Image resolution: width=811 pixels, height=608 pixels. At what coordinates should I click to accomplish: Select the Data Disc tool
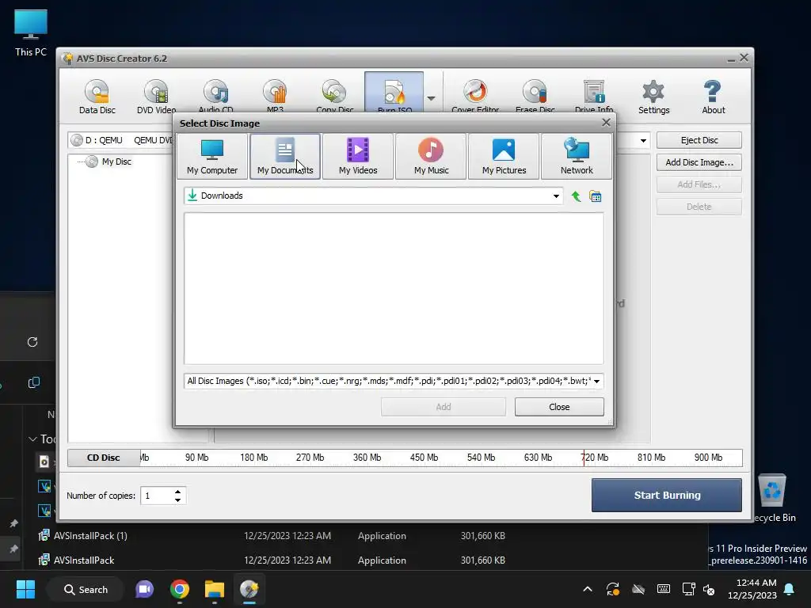click(x=97, y=97)
